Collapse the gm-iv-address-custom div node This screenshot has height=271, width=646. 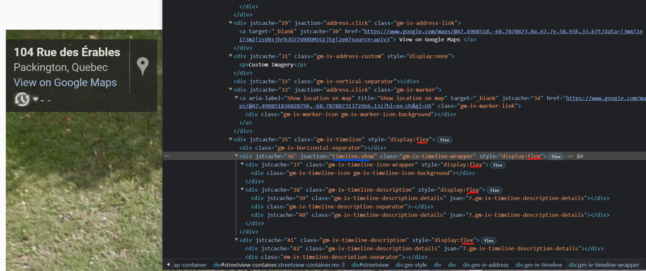pyautogui.click(x=230, y=56)
